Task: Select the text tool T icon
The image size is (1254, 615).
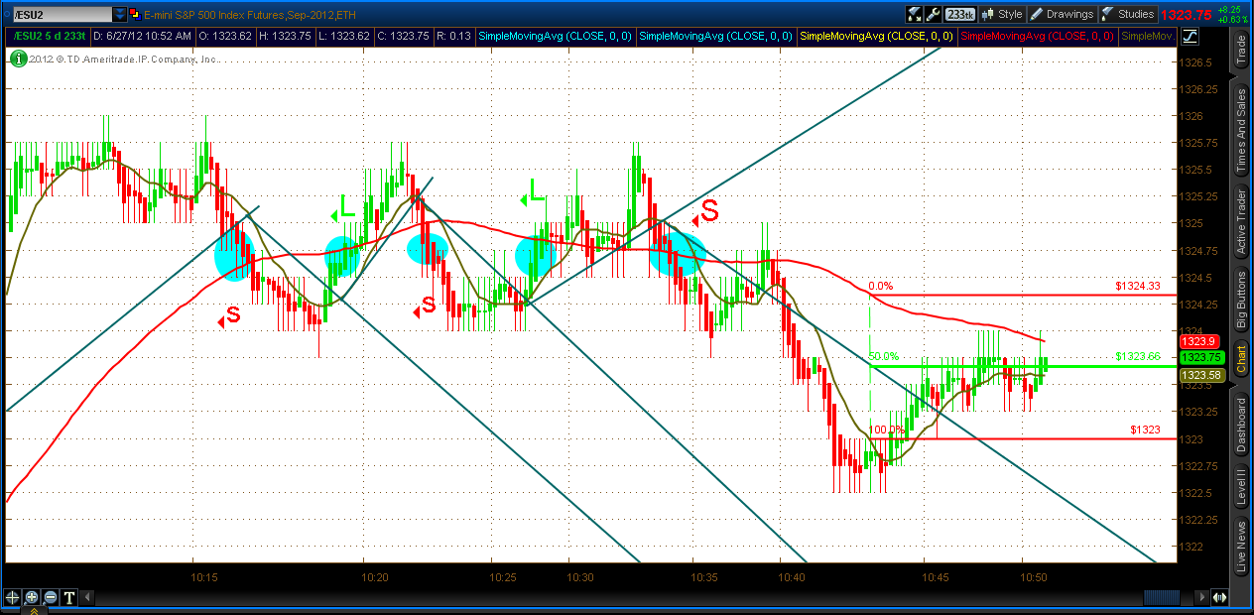Action: click(x=69, y=597)
